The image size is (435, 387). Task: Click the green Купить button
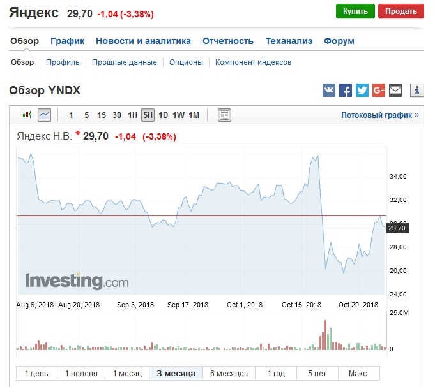355,11
